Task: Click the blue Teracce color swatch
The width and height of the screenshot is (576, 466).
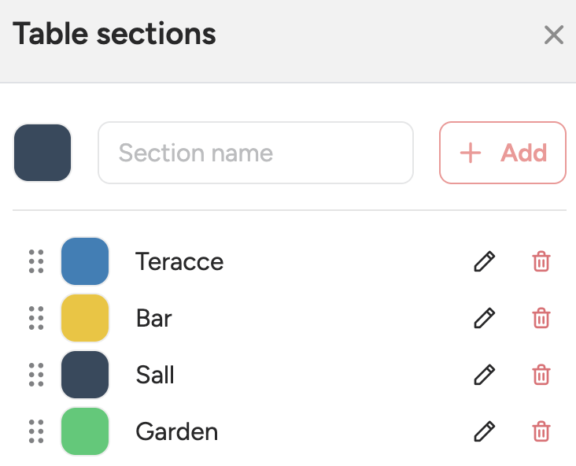Action: click(85, 261)
